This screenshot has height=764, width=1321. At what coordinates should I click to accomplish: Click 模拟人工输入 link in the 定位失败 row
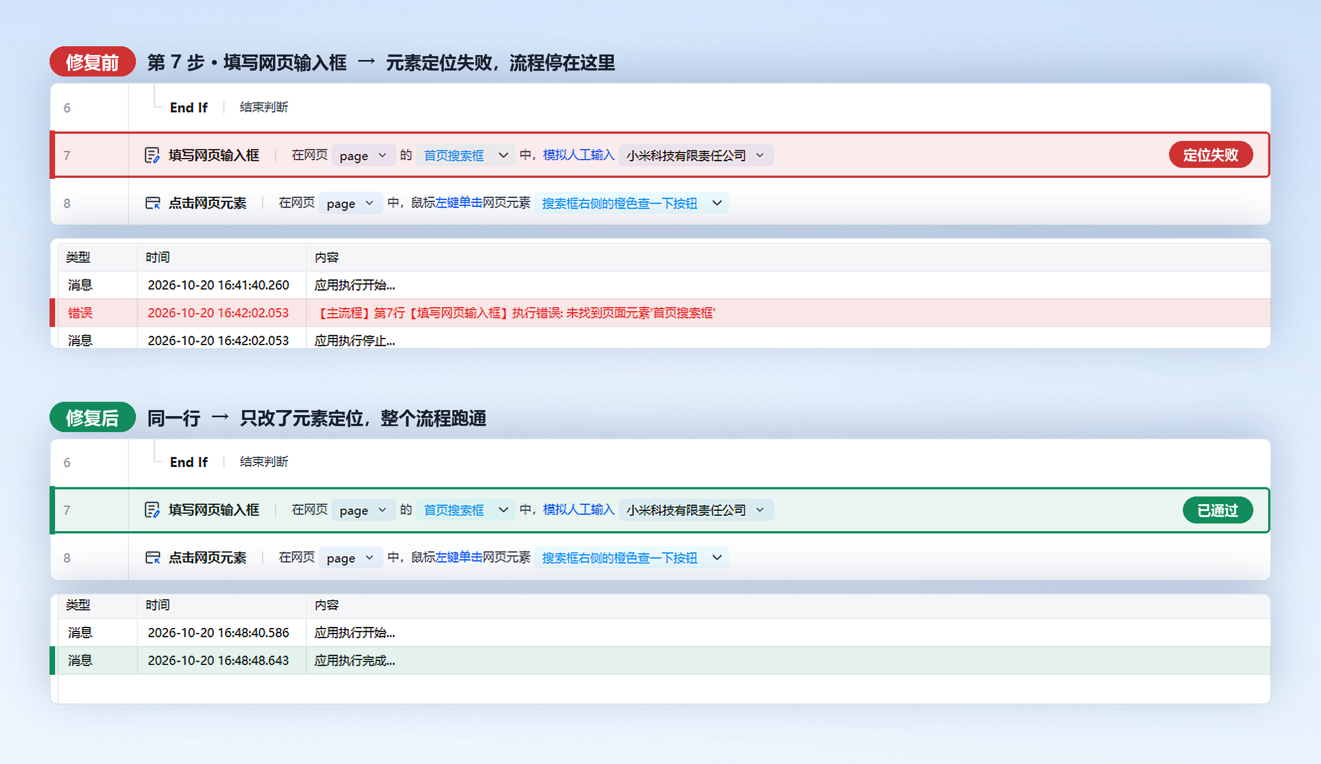tap(578, 155)
